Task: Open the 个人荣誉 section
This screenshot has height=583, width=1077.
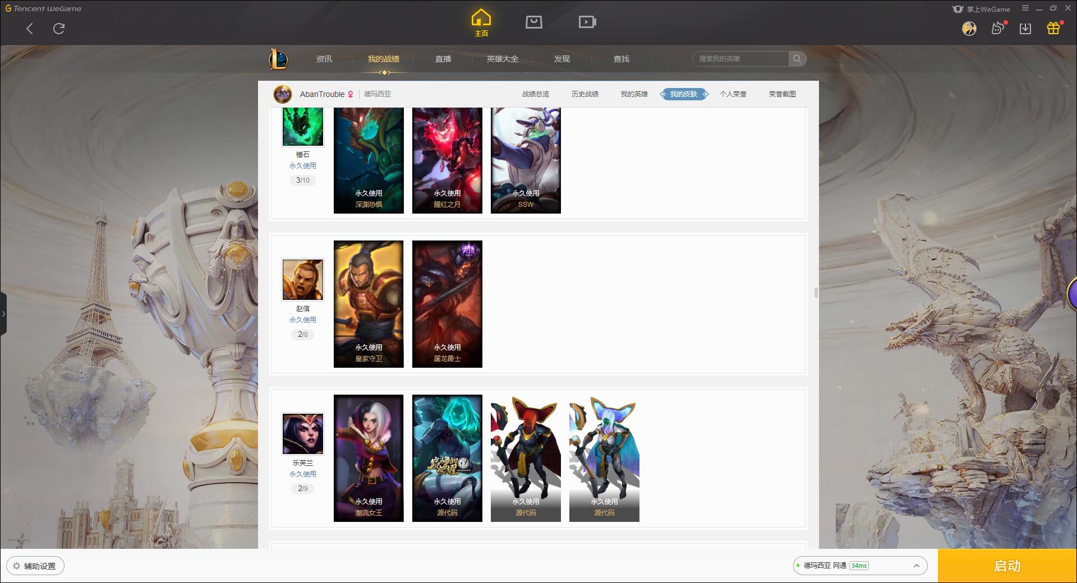Action: 733,94
